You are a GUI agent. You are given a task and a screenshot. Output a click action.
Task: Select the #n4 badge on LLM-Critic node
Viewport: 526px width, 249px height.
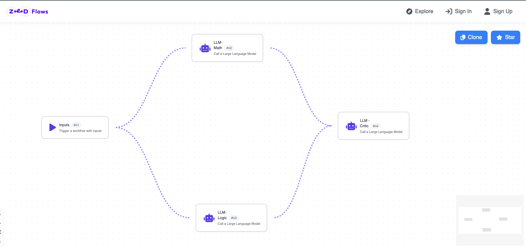pyautogui.click(x=376, y=126)
